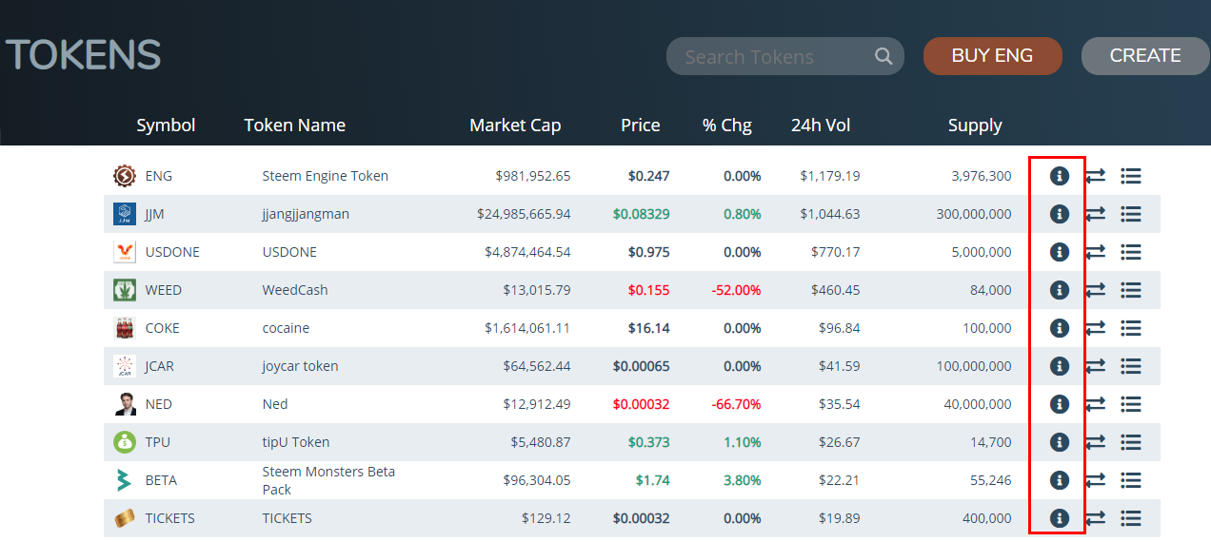This screenshot has height=542, width=1211.
Task: Click exchange arrows icon in USDONE row
Action: (x=1096, y=252)
